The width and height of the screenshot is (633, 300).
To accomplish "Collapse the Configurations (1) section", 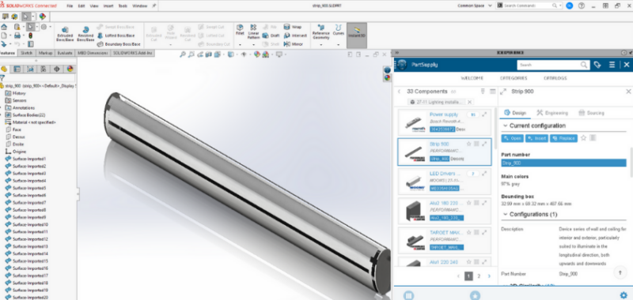I will coord(505,214).
